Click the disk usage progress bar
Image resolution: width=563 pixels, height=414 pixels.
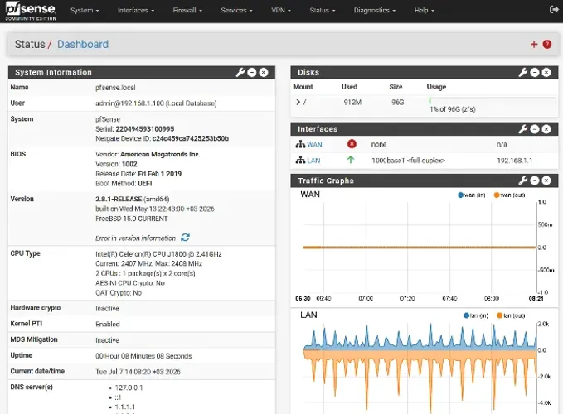tap(491, 101)
